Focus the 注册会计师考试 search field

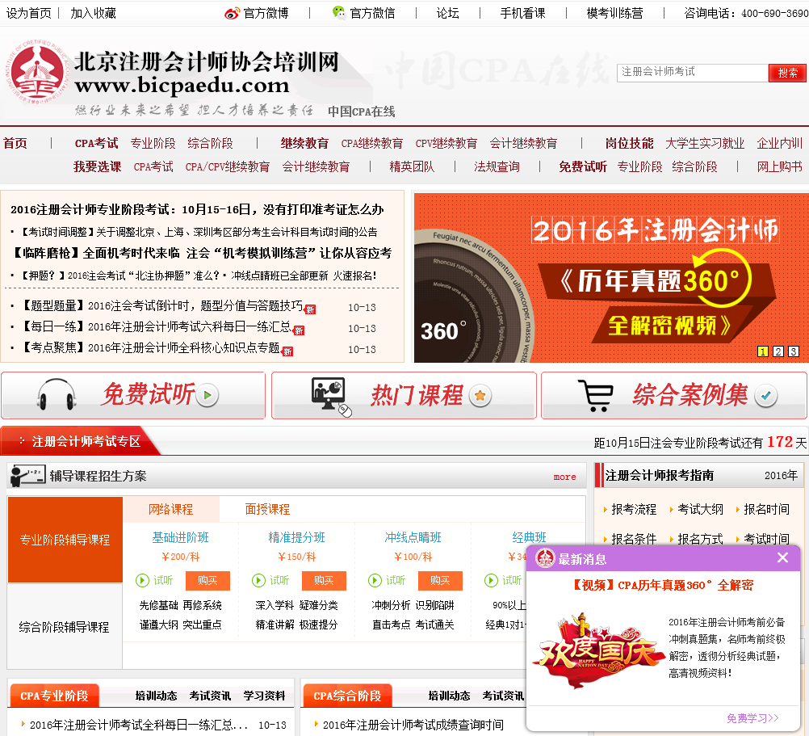pyautogui.click(x=693, y=73)
